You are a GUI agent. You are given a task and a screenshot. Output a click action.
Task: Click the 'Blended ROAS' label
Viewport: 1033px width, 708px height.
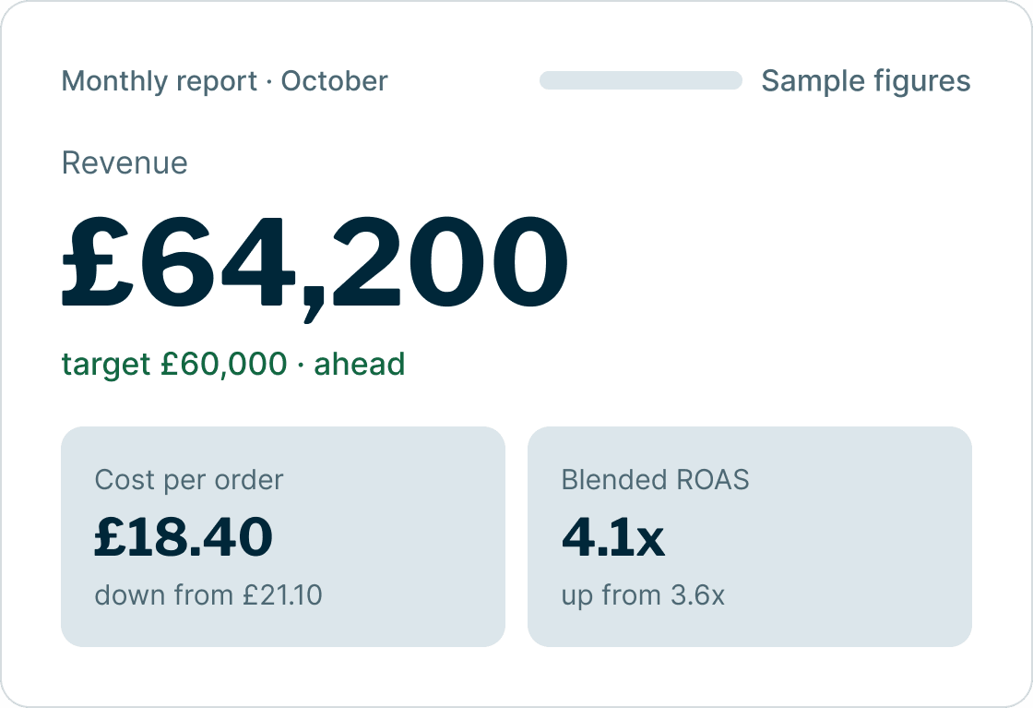(656, 480)
